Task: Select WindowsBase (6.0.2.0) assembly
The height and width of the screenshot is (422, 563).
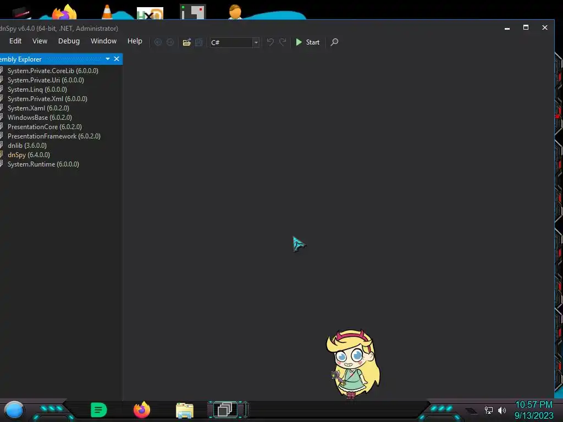Action: (x=40, y=118)
